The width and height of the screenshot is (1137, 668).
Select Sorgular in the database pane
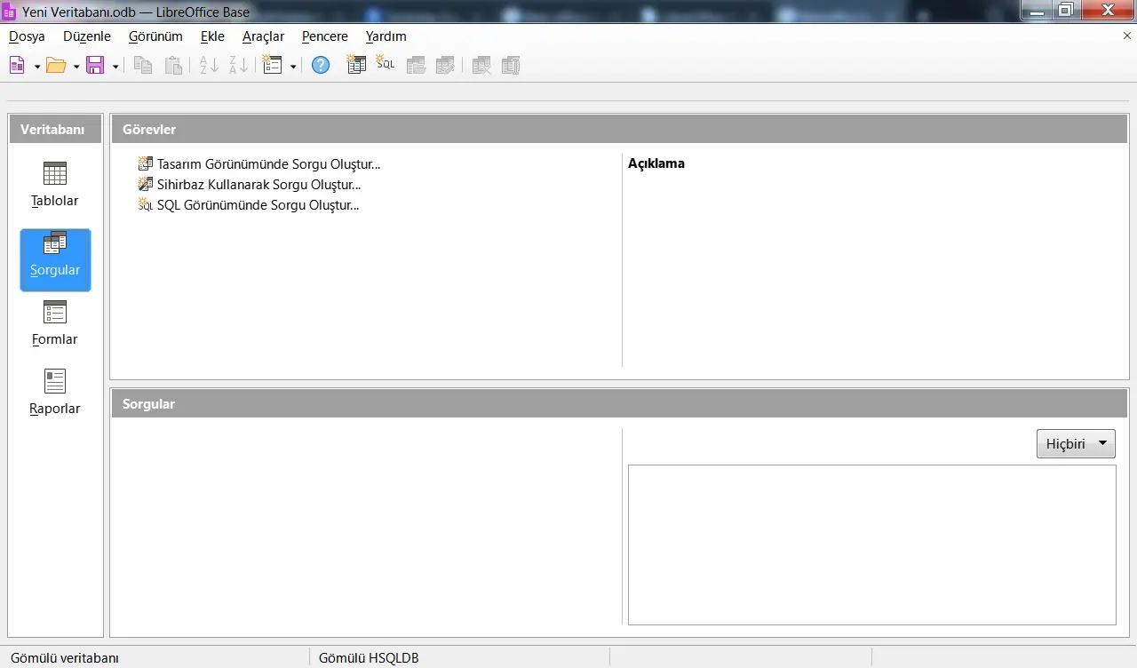tap(55, 260)
